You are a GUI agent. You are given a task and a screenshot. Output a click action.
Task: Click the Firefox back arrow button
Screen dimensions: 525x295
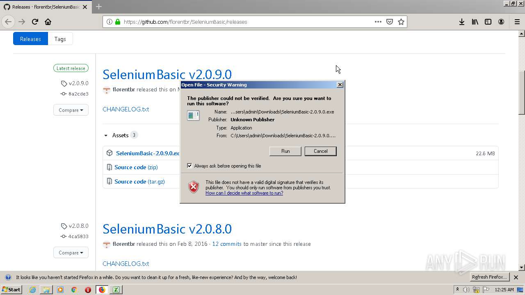point(8,22)
